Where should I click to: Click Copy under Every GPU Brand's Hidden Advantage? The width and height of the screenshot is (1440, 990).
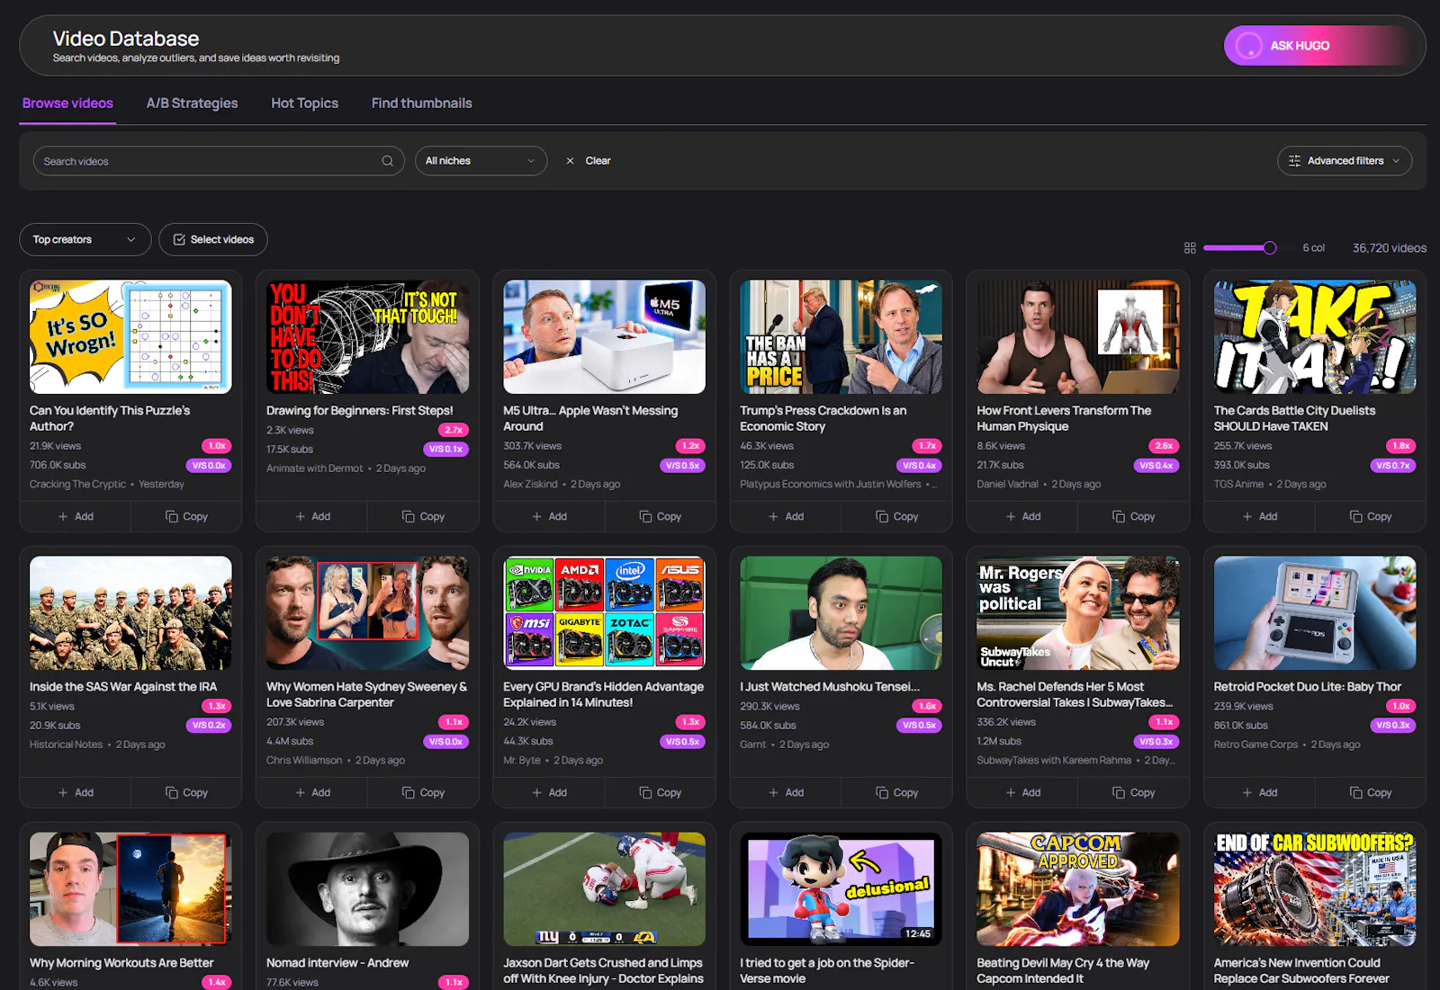pos(660,793)
